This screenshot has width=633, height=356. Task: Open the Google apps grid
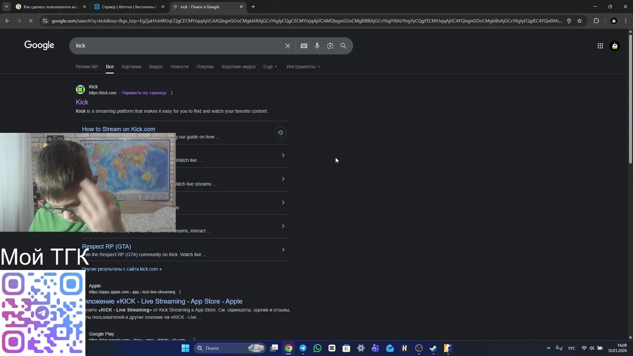click(600, 46)
